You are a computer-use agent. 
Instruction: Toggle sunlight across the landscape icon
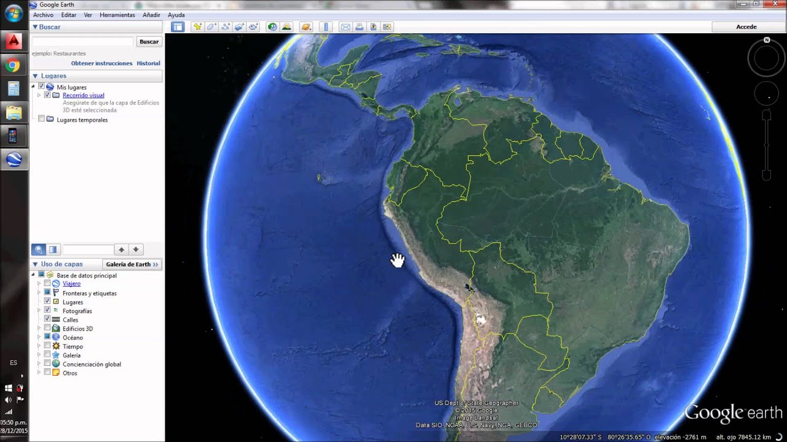pos(287,27)
